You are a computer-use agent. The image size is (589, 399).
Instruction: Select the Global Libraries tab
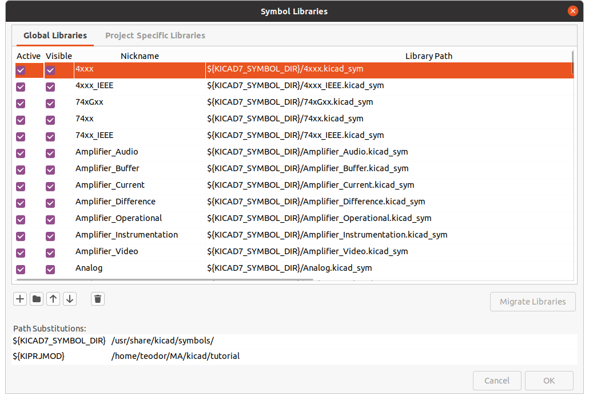[55, 35]
